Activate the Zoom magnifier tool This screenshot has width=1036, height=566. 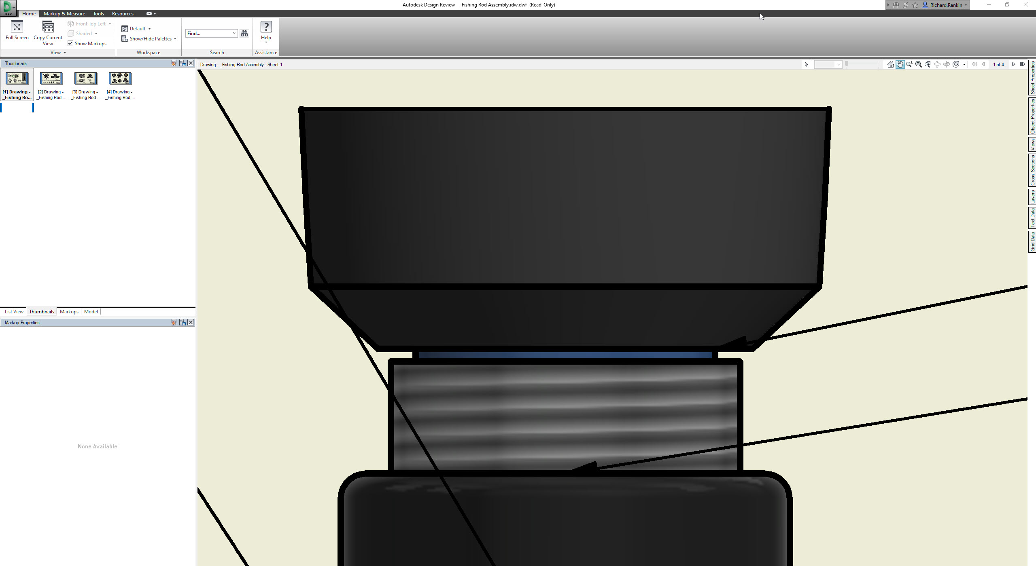[909, 64]
